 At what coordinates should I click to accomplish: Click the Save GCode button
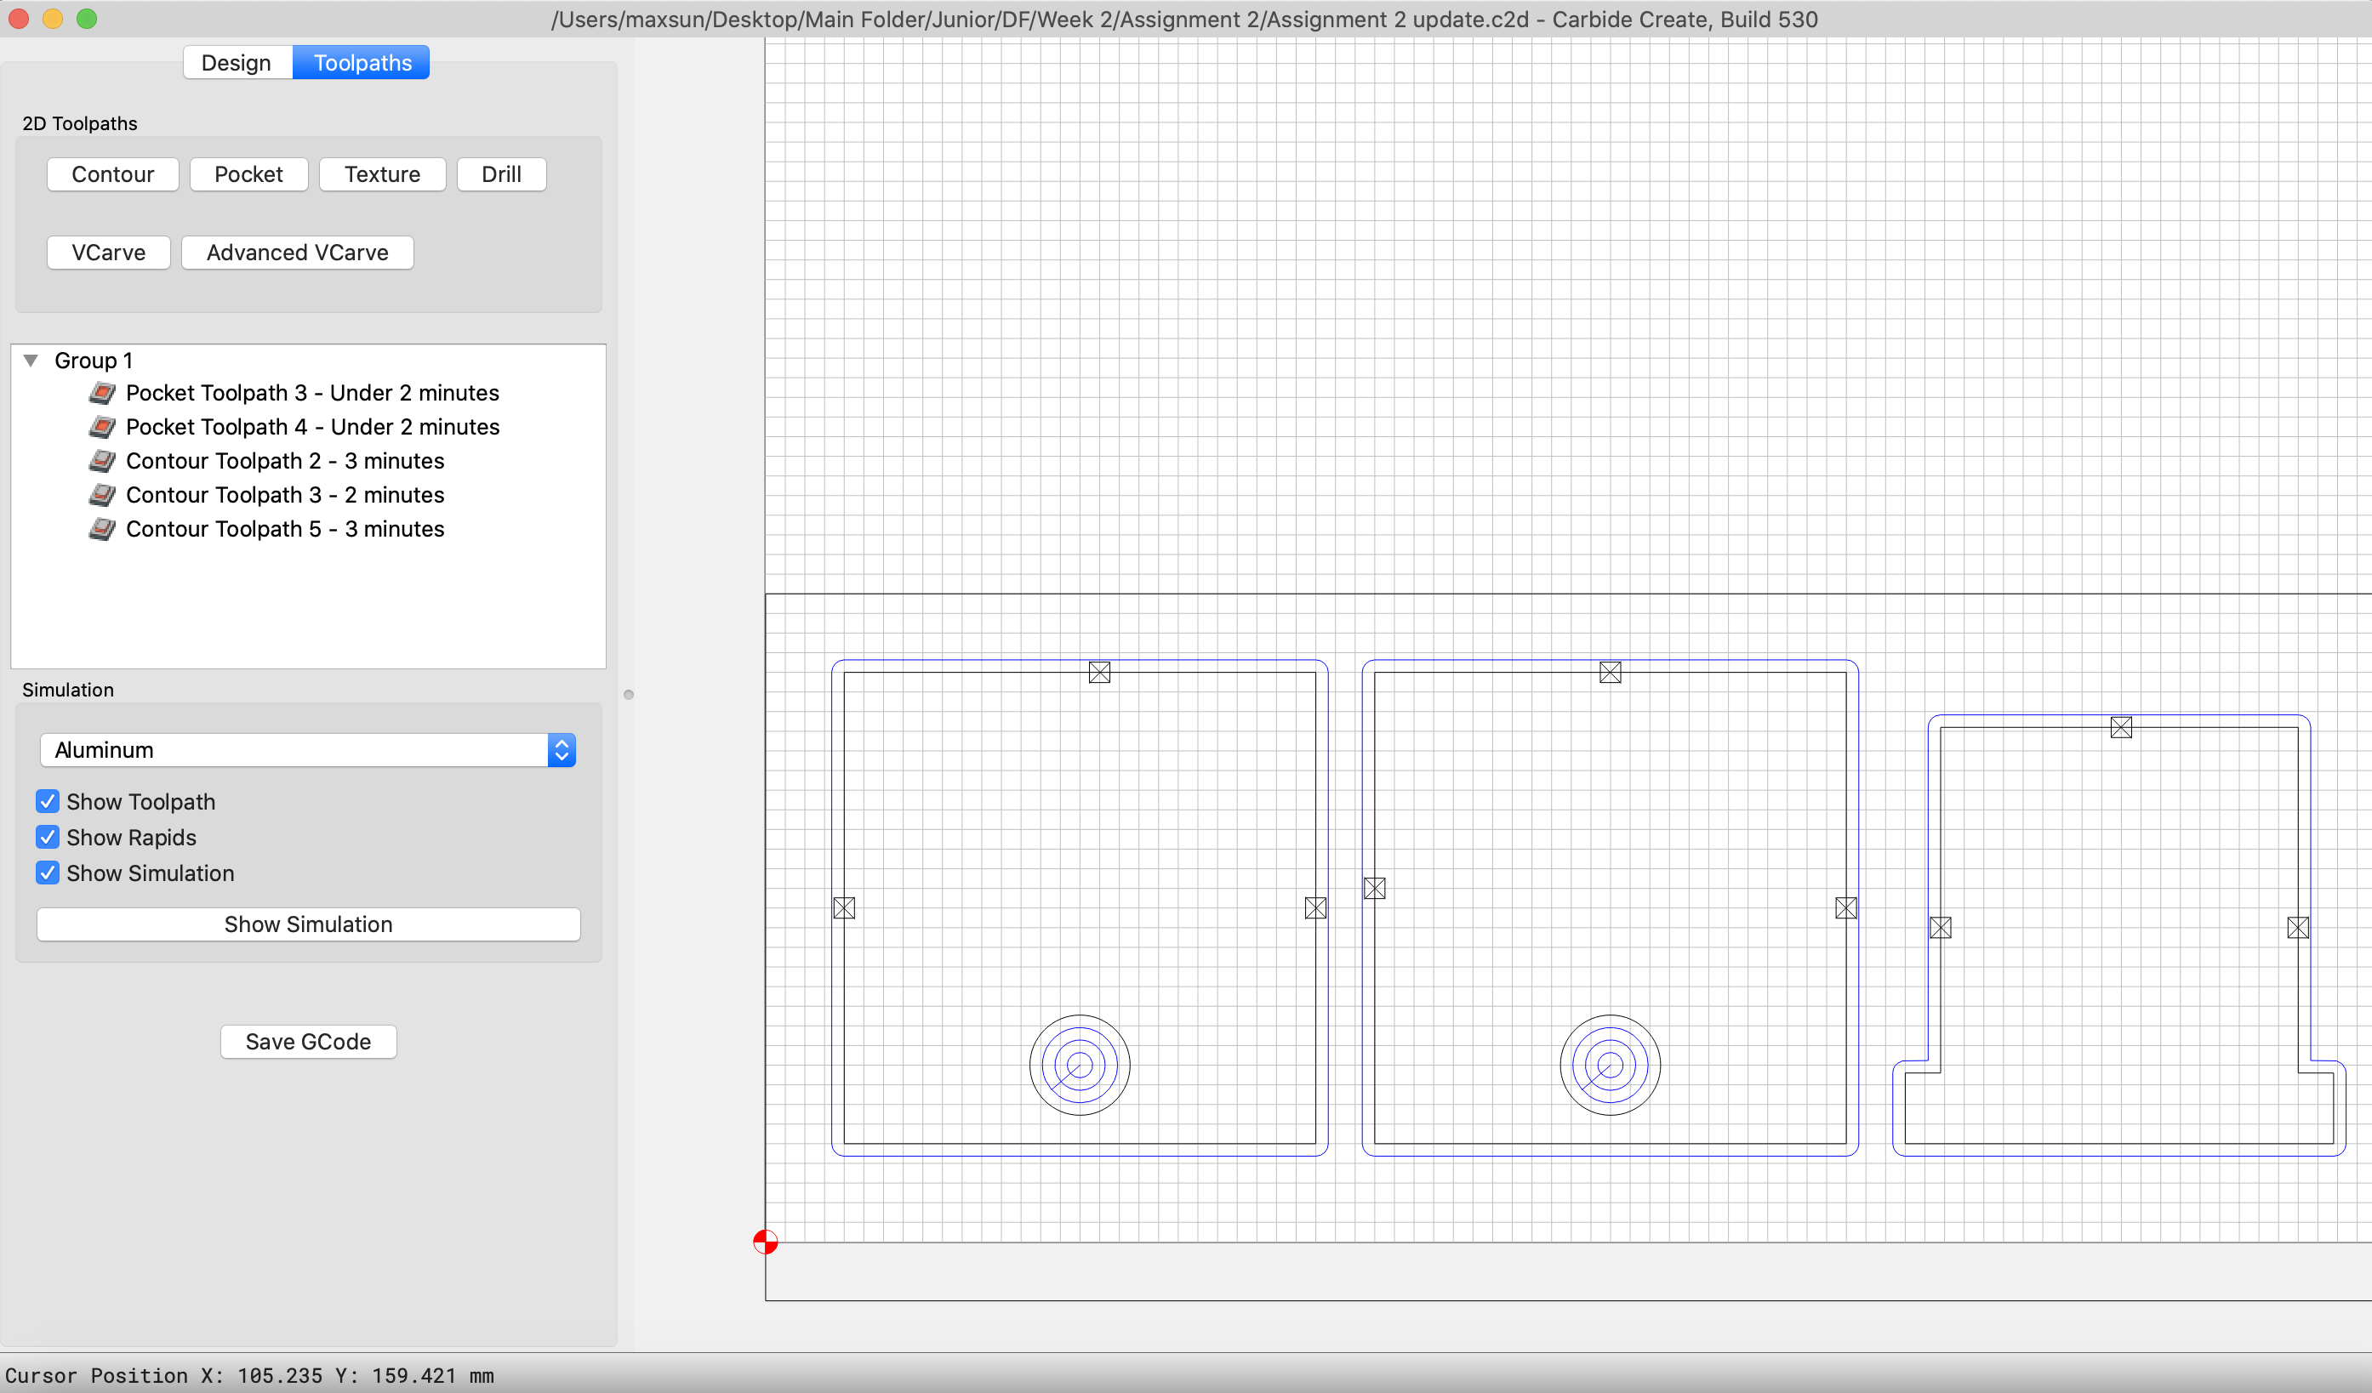[x=307, y=1042]
